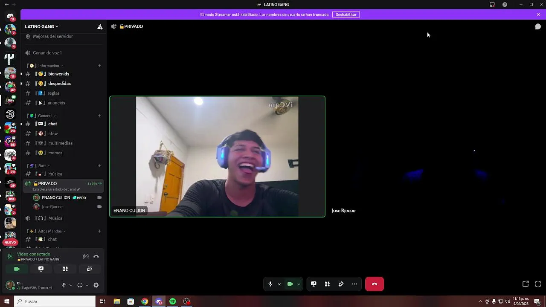Open Google Chrome from the taskbar
This screenshot has height=307, width=546.
tap(145, 301)
